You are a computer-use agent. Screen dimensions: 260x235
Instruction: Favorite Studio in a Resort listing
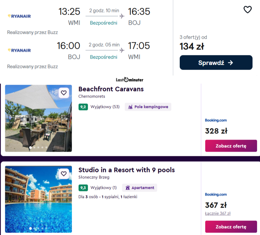tap(64, 174)
